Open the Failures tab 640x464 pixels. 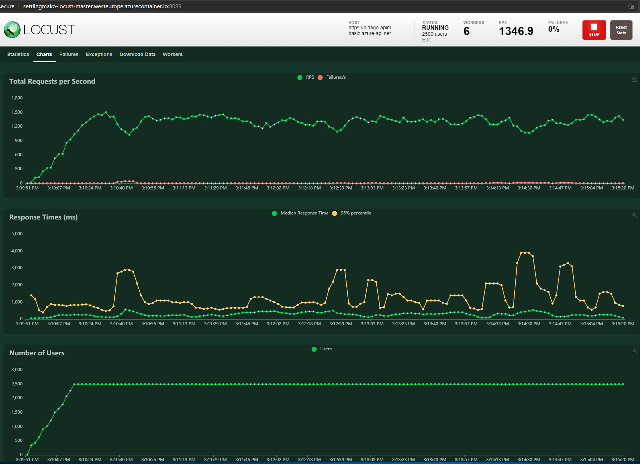pyautogui.click(x=69, y=54)
